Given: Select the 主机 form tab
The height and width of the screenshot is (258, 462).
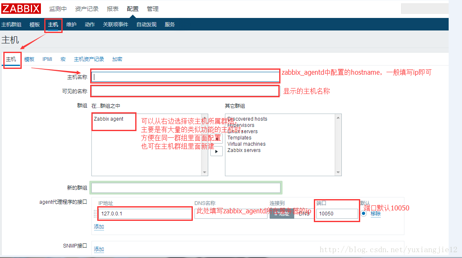Looking at the screenshot, I should 11,59.
